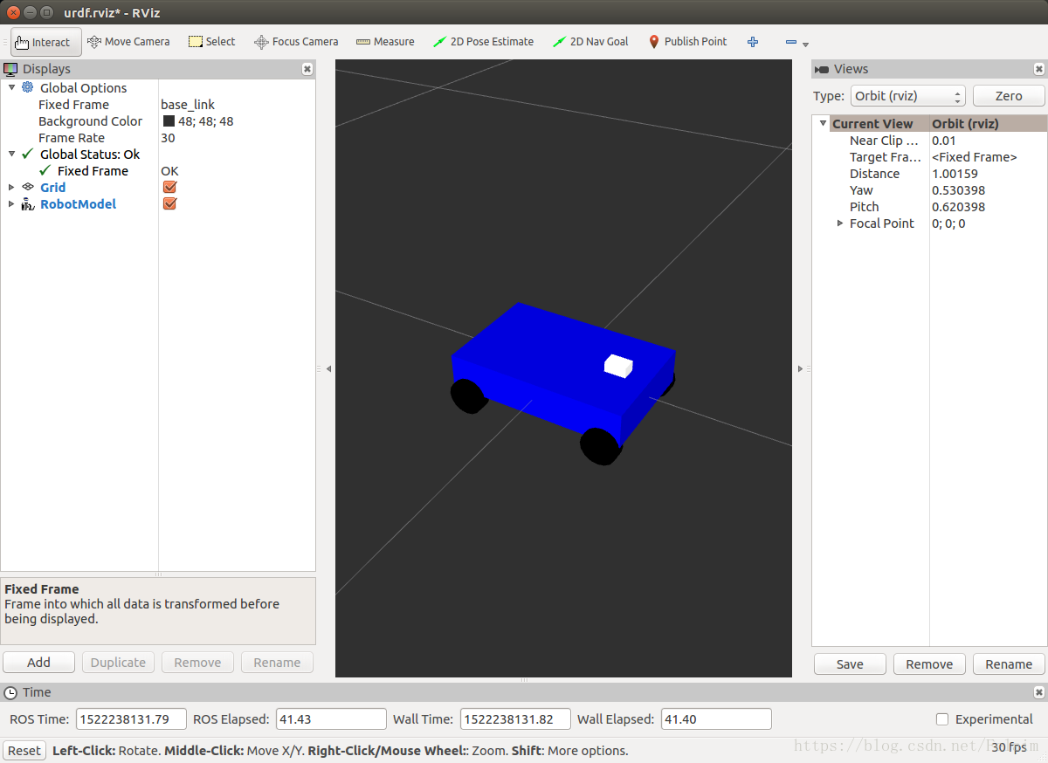Click the white box on robot model

tap(618, 366)
